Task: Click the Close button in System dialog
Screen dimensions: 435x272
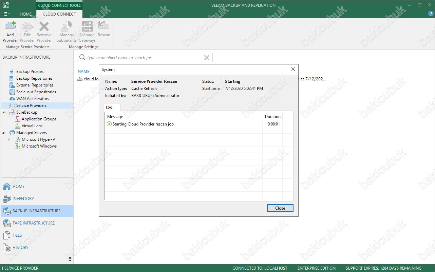Action: tap(280, 208)
